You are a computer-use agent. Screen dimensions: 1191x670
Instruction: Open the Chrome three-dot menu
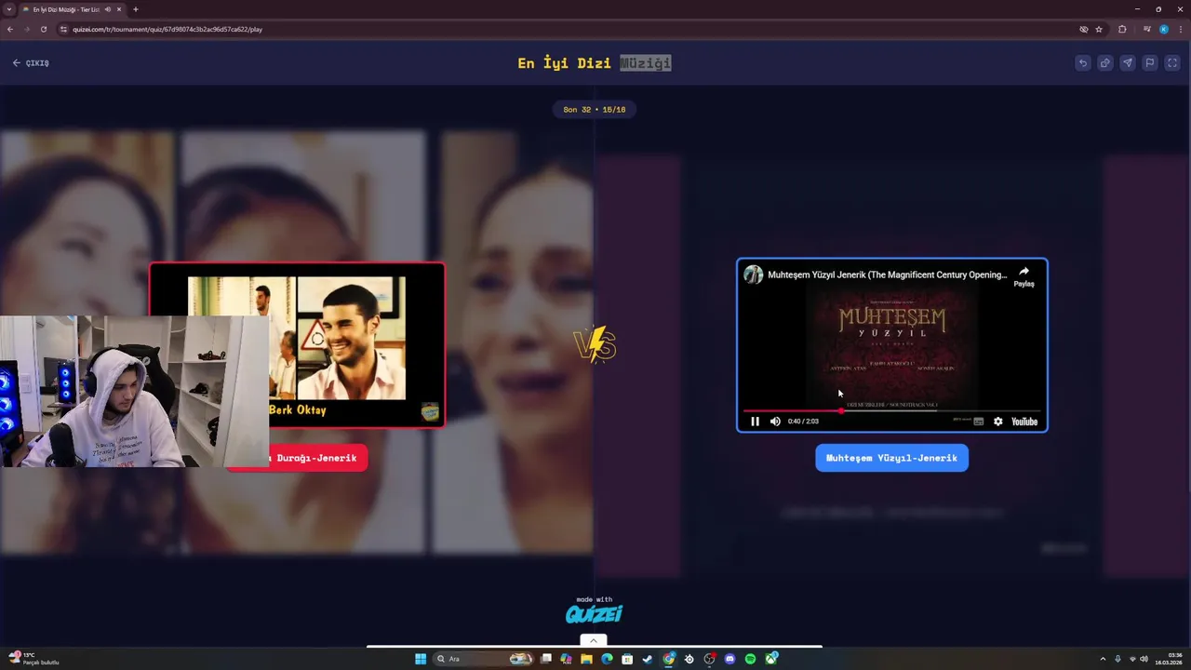tap(1179, 29)
